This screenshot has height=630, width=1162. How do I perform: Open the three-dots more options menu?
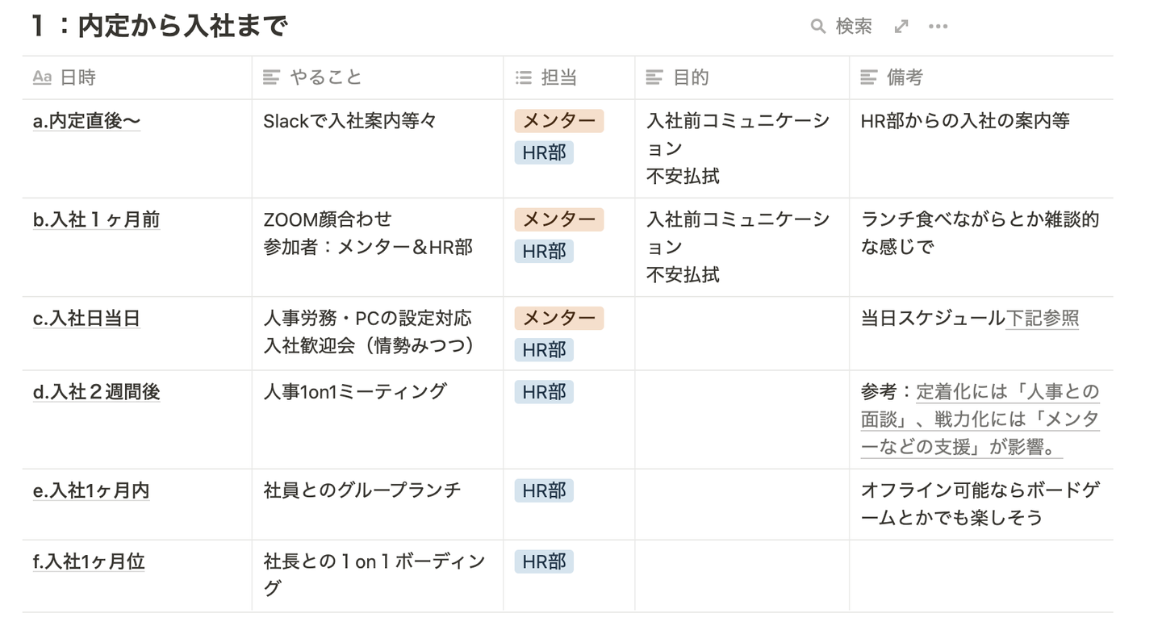938,27
